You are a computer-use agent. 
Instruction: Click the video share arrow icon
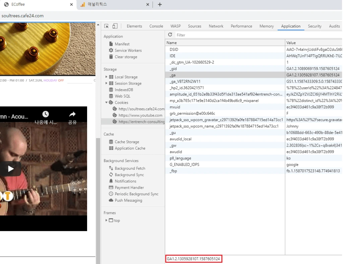72,114
